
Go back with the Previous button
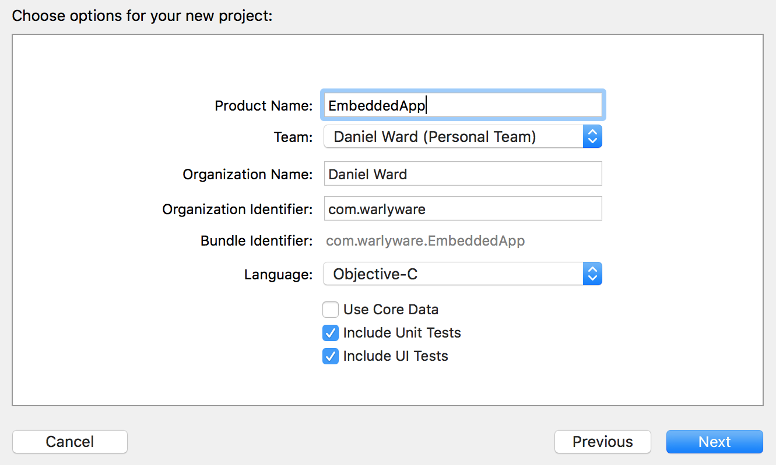coord(602,442)
